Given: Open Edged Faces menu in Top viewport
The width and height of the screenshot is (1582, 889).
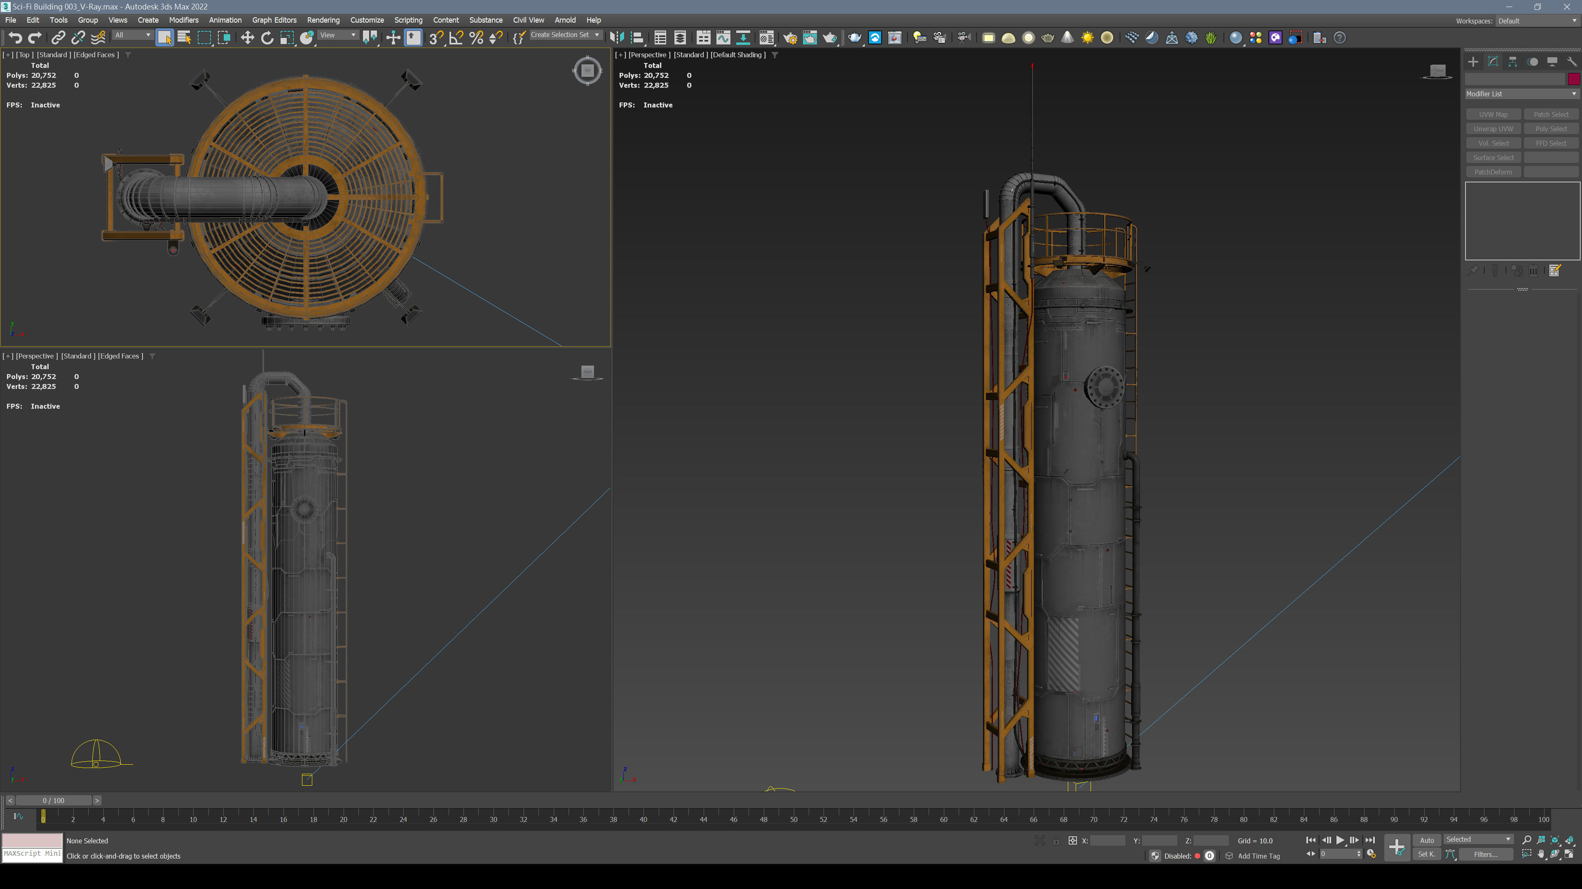Looking at the screenshot, I should (x=96, y=55).
